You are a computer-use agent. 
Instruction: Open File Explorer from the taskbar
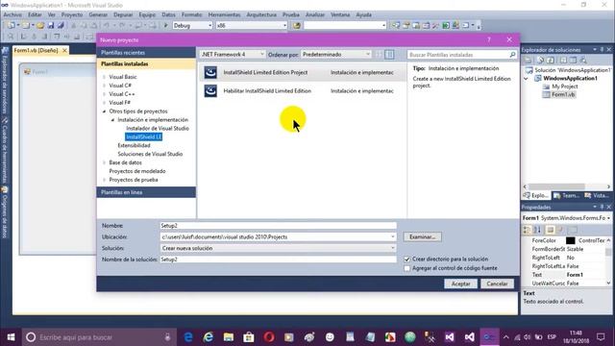click(x=229, y=337)
